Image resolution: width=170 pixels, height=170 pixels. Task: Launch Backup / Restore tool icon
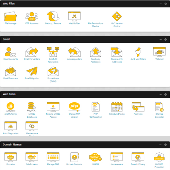(x=53, y=16)
